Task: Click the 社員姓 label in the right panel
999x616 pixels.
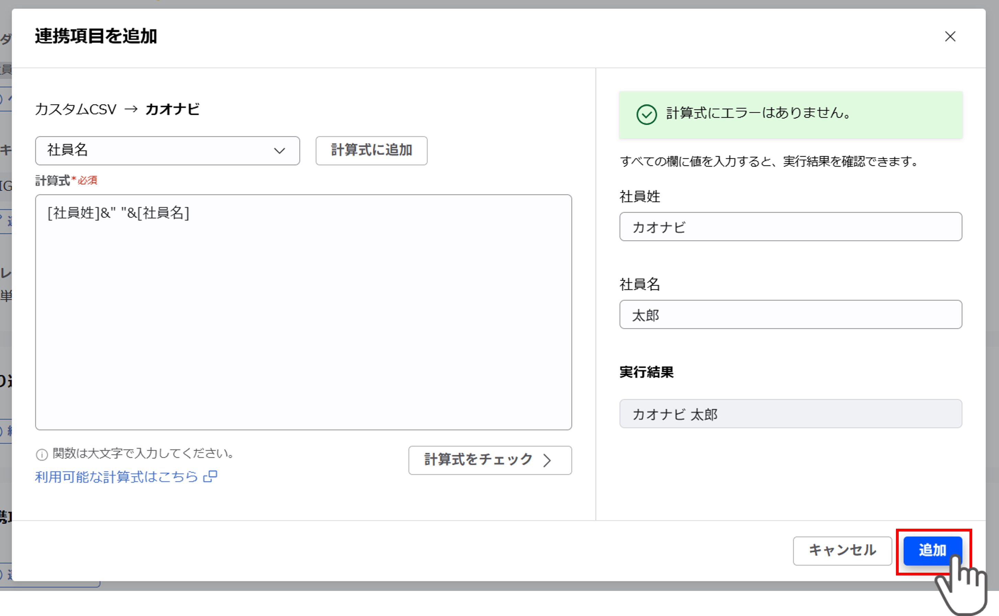Action: coord(640,197)
